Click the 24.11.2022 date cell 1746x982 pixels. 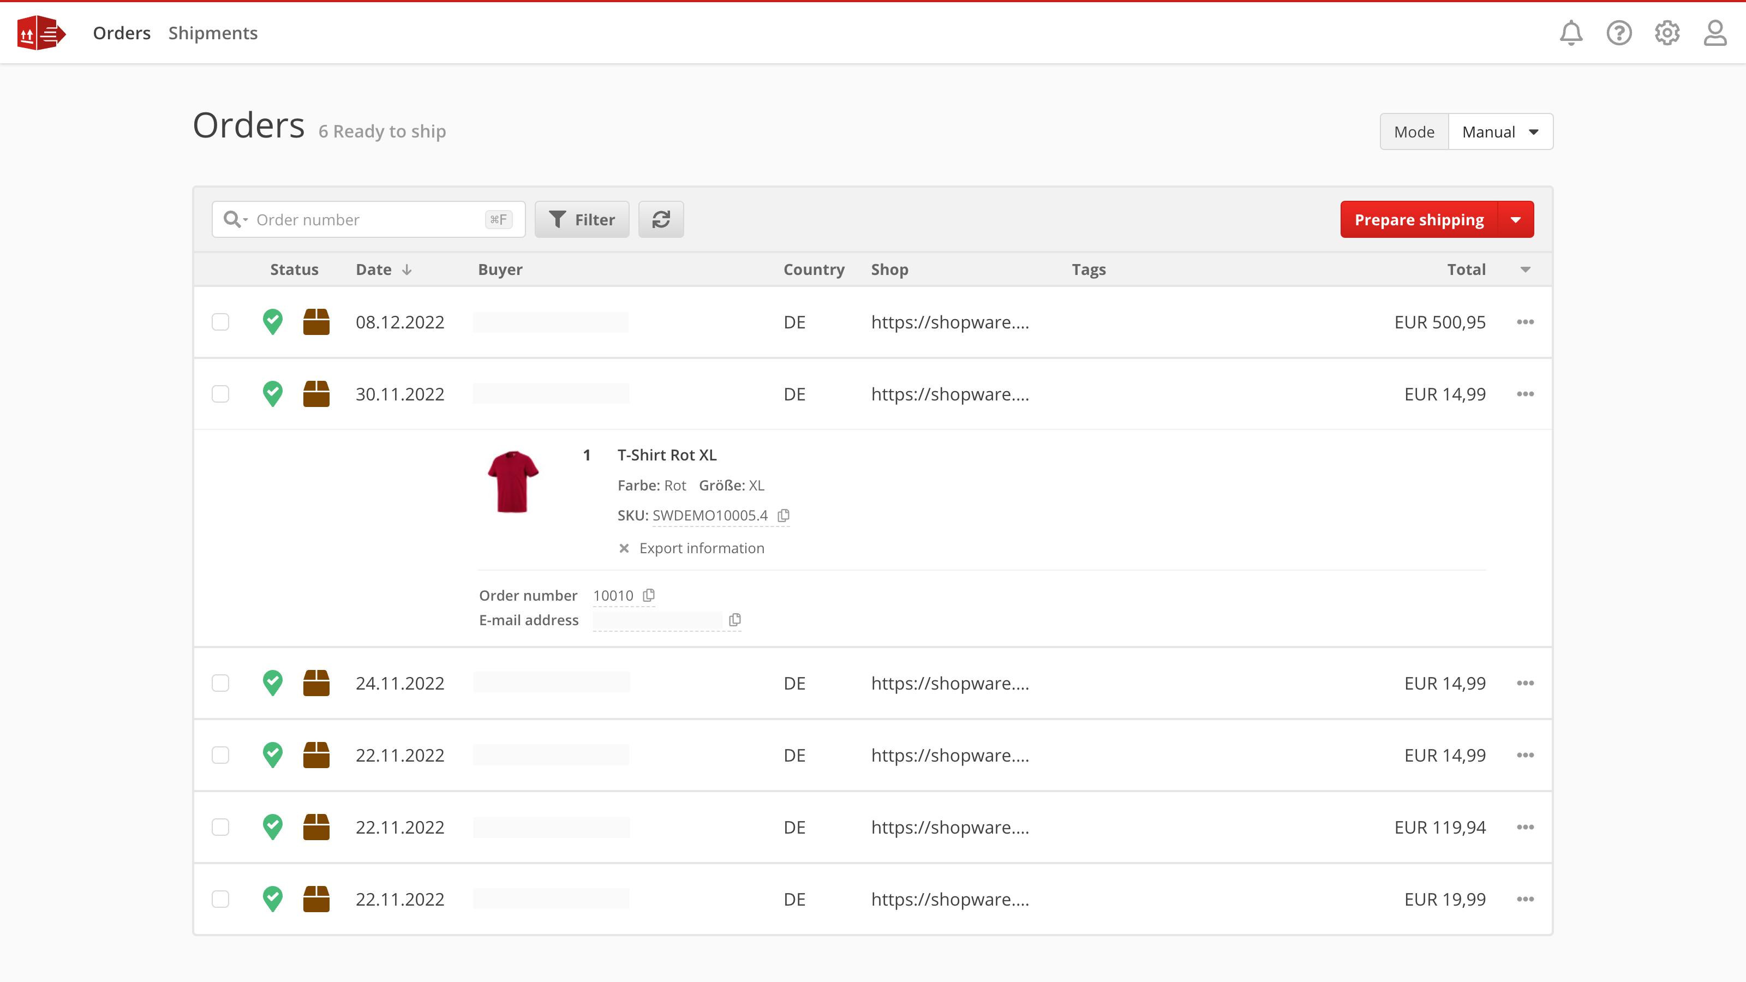[x=400, y=683]
